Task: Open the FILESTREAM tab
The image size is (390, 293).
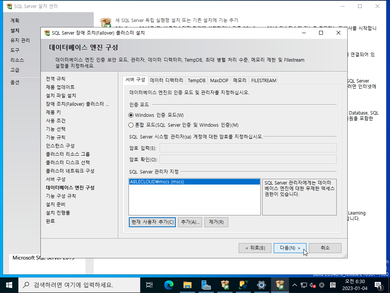Action: (264, 80)
